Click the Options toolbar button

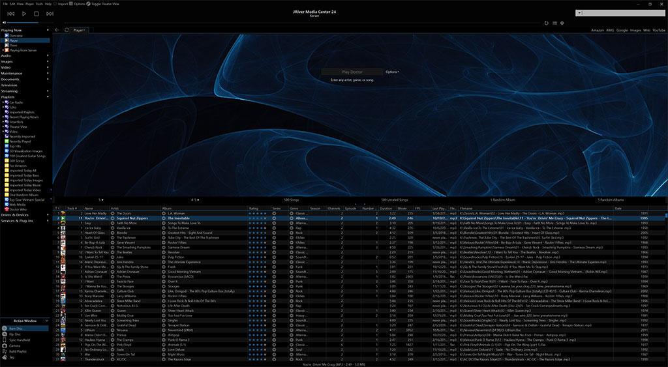77,4
